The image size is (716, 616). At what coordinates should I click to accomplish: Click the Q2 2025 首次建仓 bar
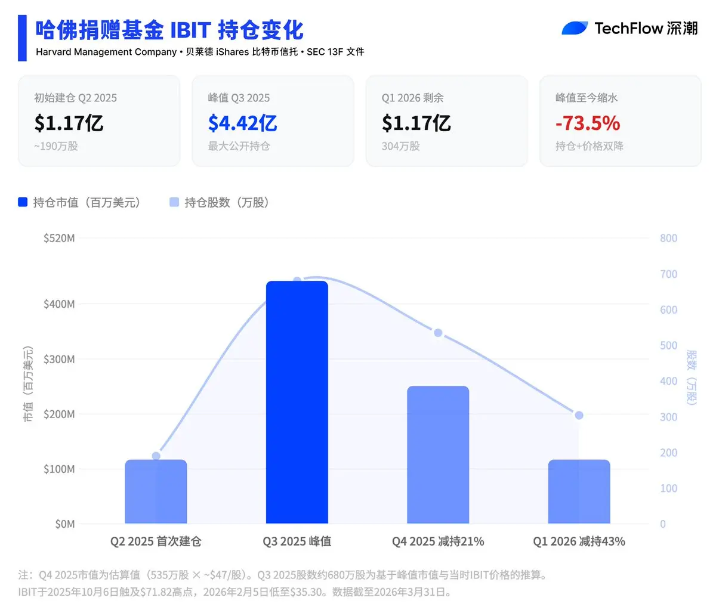tap(156, 492)
